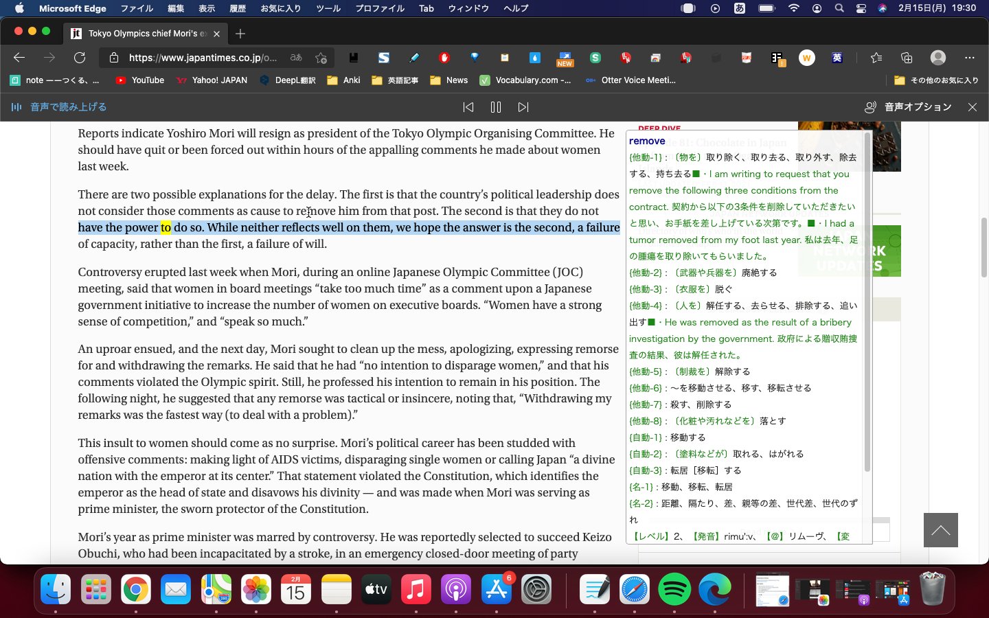Open Control Center in menu bar
The image size is (989, 618).
coord(861,8)
